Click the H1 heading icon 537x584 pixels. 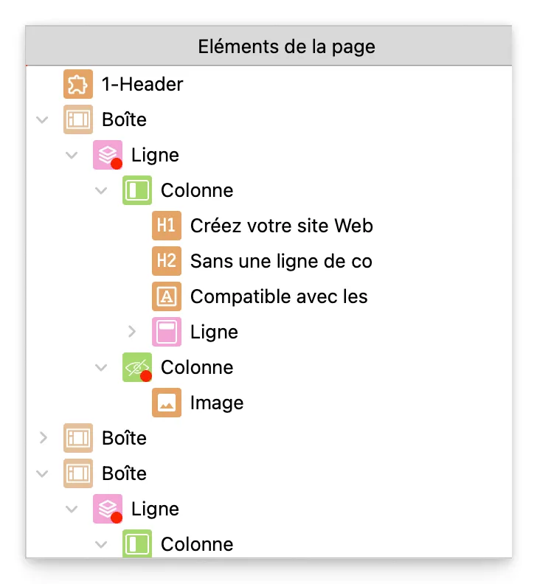pyautogui.click(x=166, y=226)
